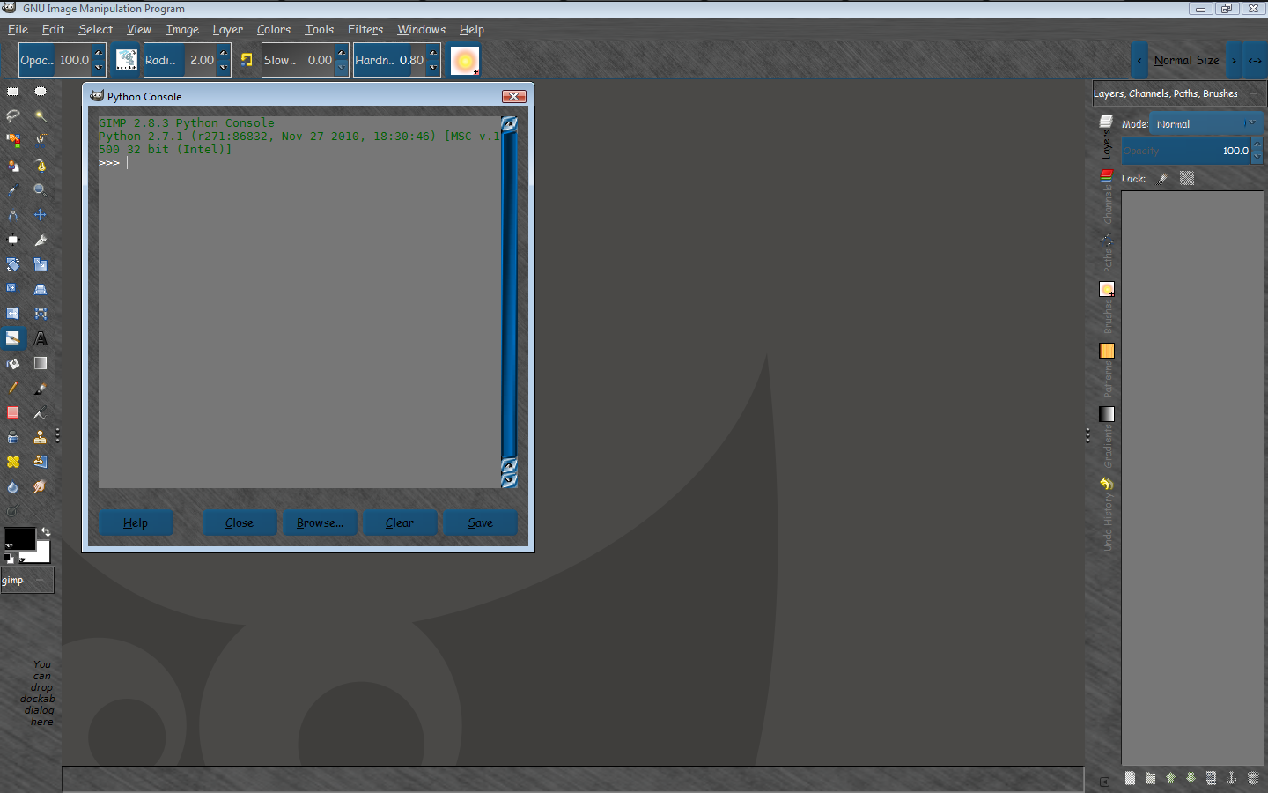Activate the Zoom magnifier tool

40,188
